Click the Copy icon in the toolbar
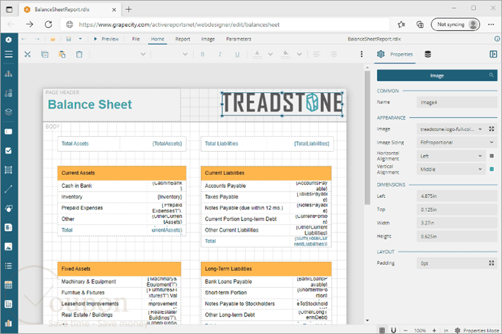Viewport: 502px width, 334px height. [x=45, y=54]
